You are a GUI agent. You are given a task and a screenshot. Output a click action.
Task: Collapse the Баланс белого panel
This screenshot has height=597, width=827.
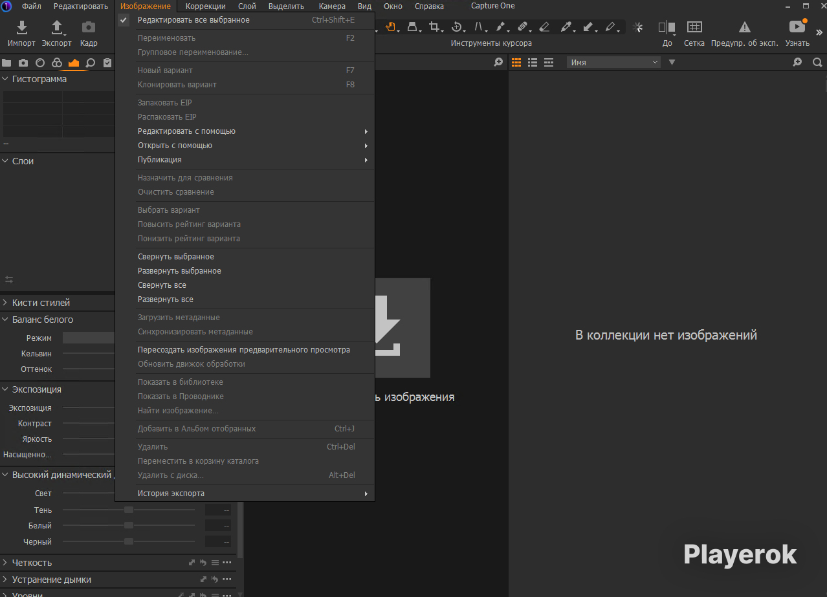click(5, 320)
